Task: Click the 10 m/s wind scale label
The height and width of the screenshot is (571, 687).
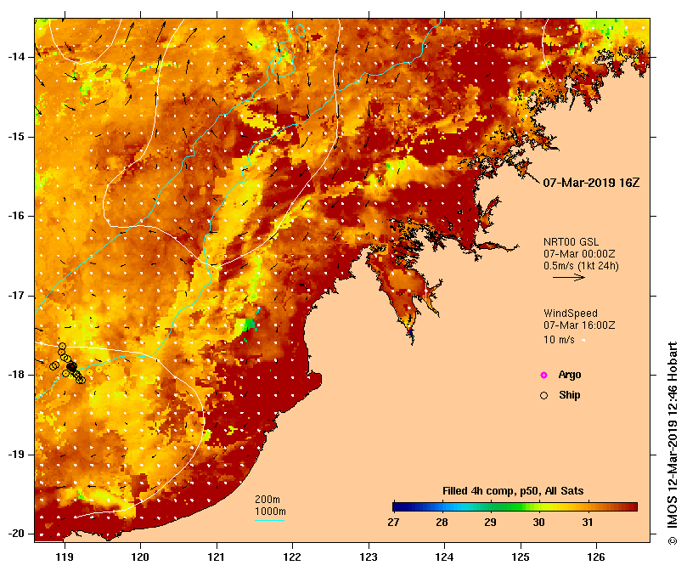Action: click(x=559, y=339)
